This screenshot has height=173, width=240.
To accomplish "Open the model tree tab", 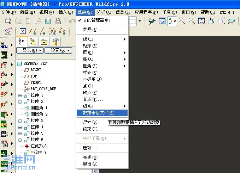I will [22, 41].
